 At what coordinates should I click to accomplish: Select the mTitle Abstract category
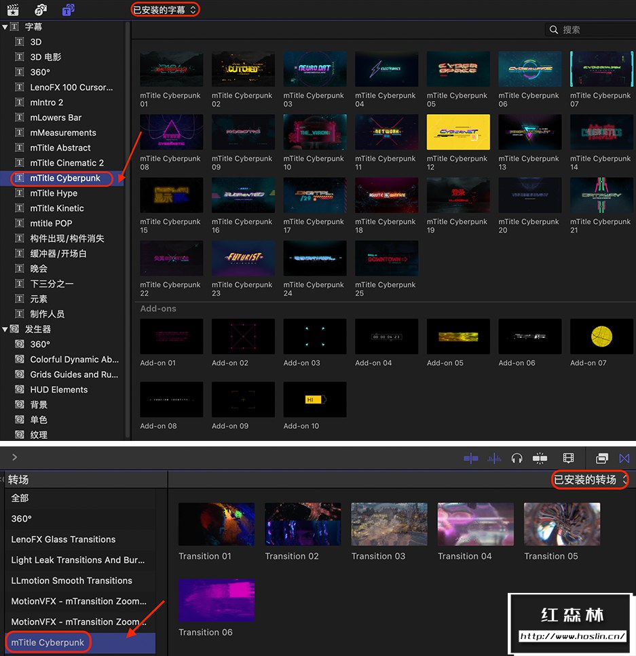pos(60,148)
